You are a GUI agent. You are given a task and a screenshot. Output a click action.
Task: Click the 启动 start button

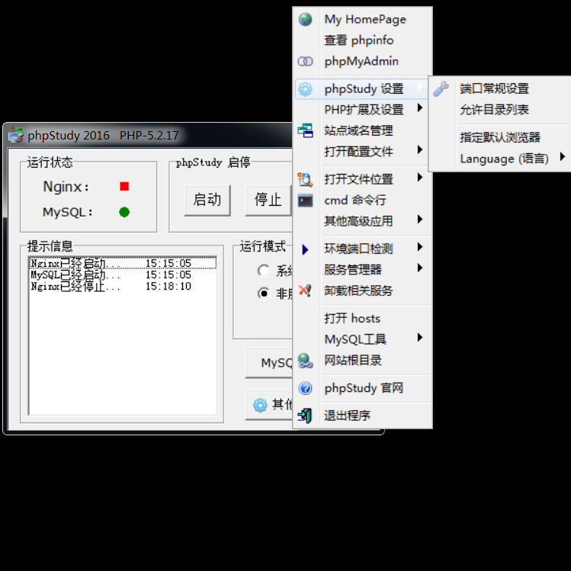[x=207, y=200]
